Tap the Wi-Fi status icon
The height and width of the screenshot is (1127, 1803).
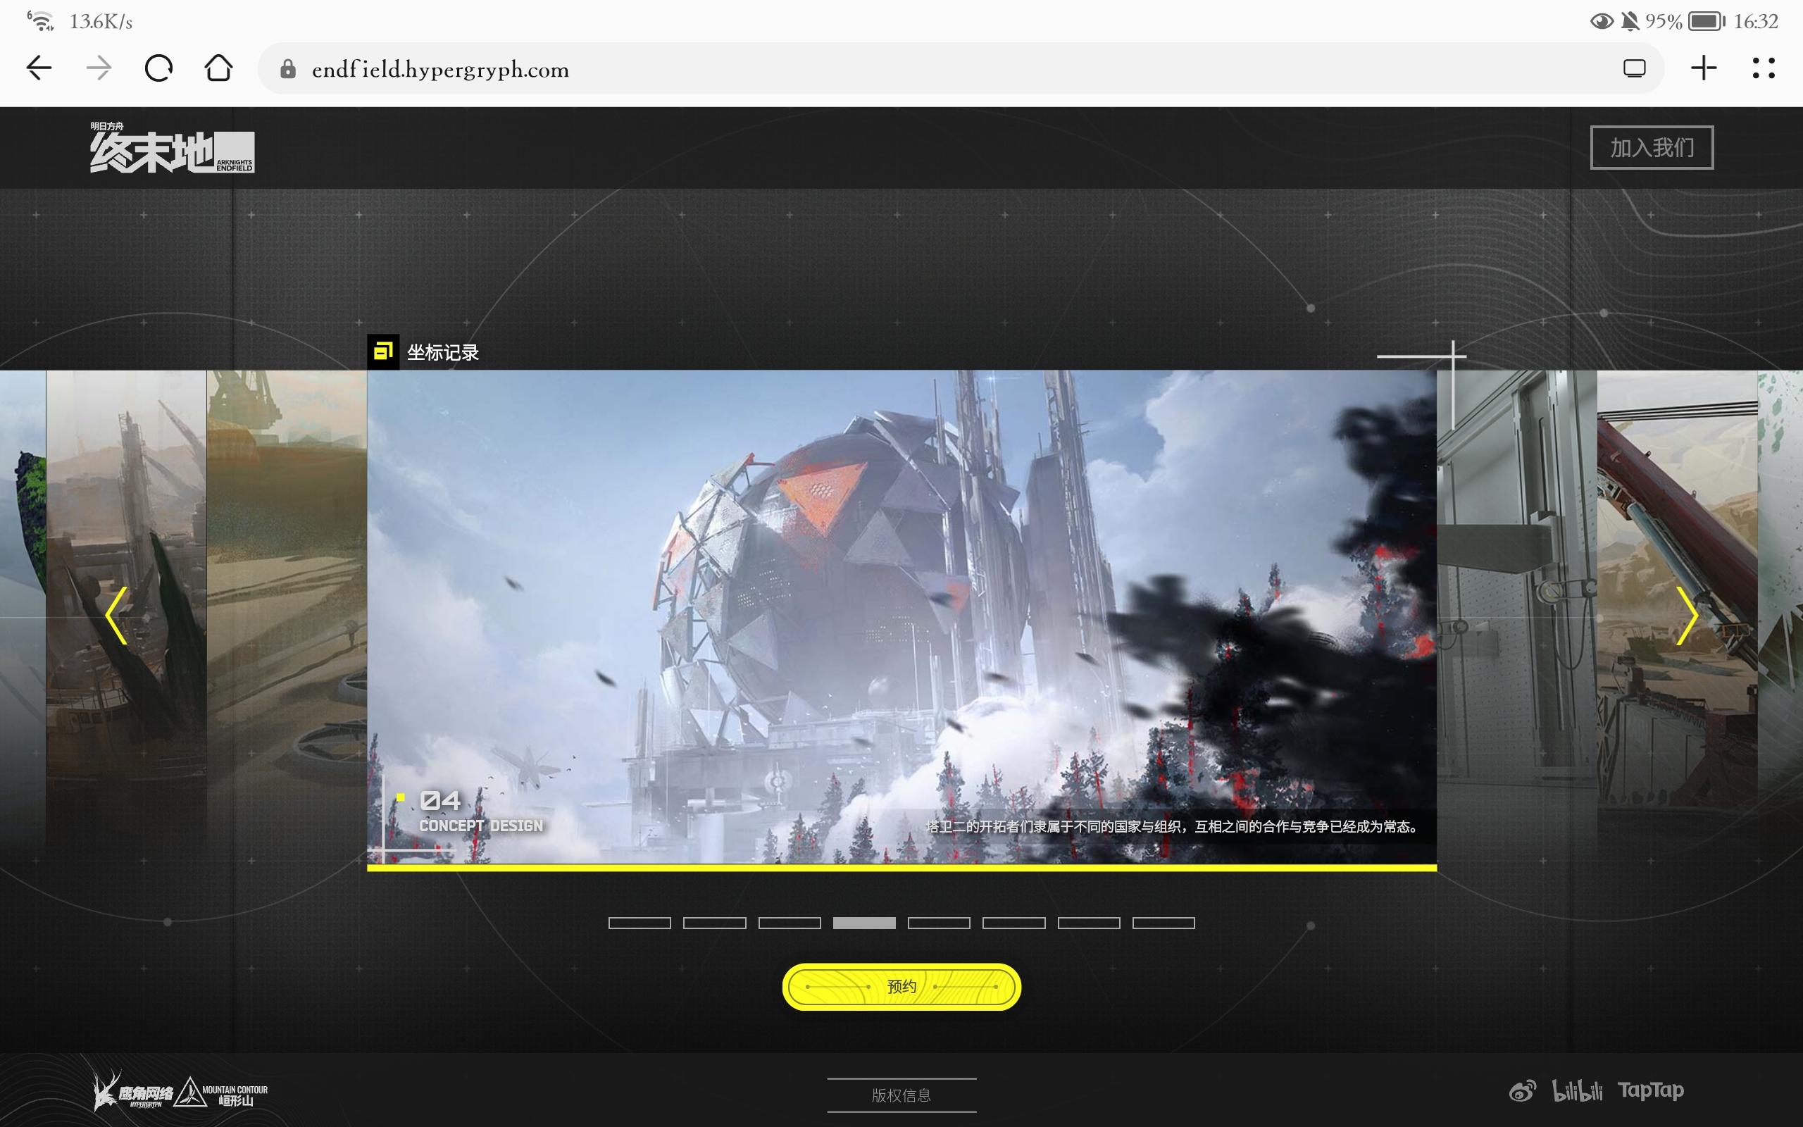(x=41, y=21)
